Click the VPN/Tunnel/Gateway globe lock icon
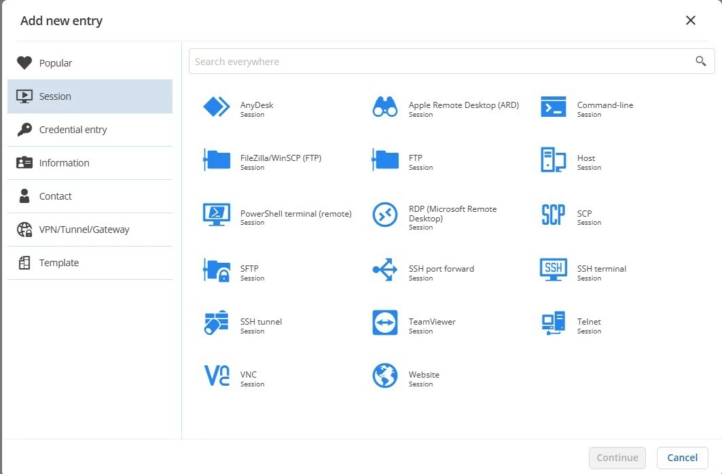The image size is (722, 474). 24,229
